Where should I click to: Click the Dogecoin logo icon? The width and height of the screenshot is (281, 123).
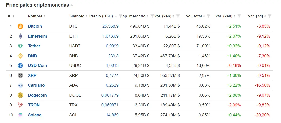[x=20, y=95]
